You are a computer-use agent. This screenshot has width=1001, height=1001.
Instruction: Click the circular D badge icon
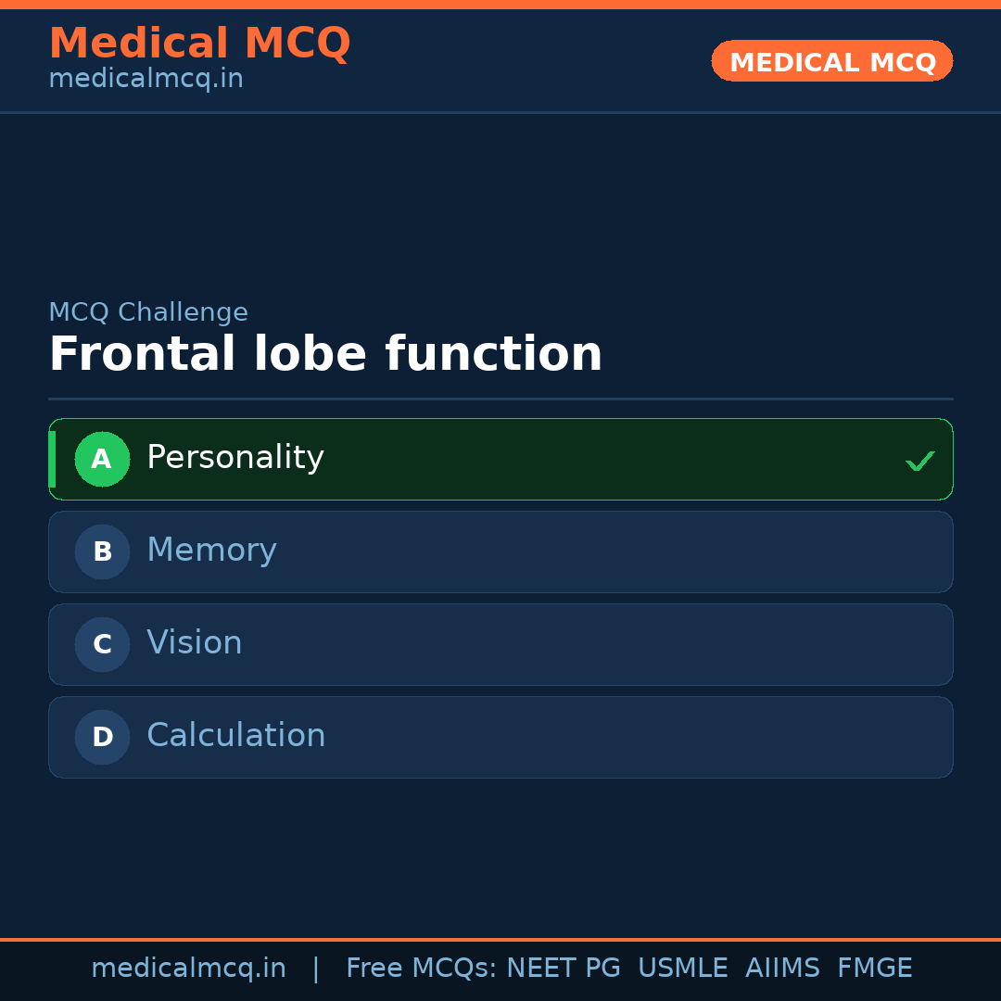[102, 737]
